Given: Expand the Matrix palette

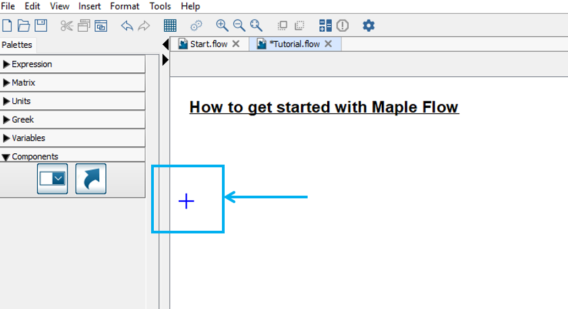Looking at the screenshot, I should (x=72, y=82).
